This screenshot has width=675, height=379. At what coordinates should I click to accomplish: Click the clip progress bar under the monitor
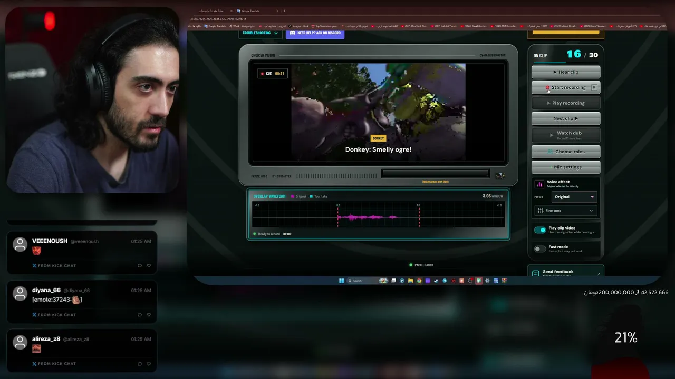click(x=435, y=174)
